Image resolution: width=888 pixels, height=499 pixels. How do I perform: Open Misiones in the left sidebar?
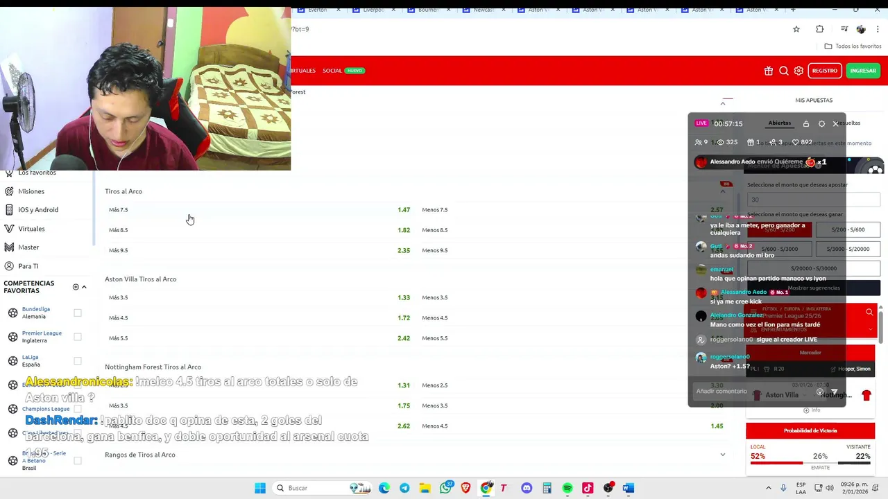click(31, 191)
